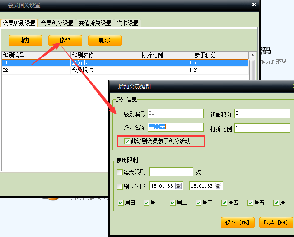Switch to the 会员积分设置 tab
294x237 pixels.
[57, 23]
